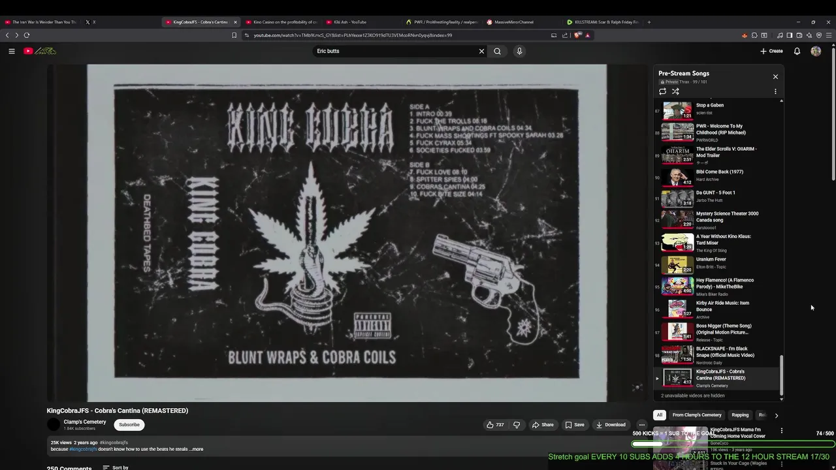
Task: Open the YouTube hamburger guide menu
Action: coord(11,51)
